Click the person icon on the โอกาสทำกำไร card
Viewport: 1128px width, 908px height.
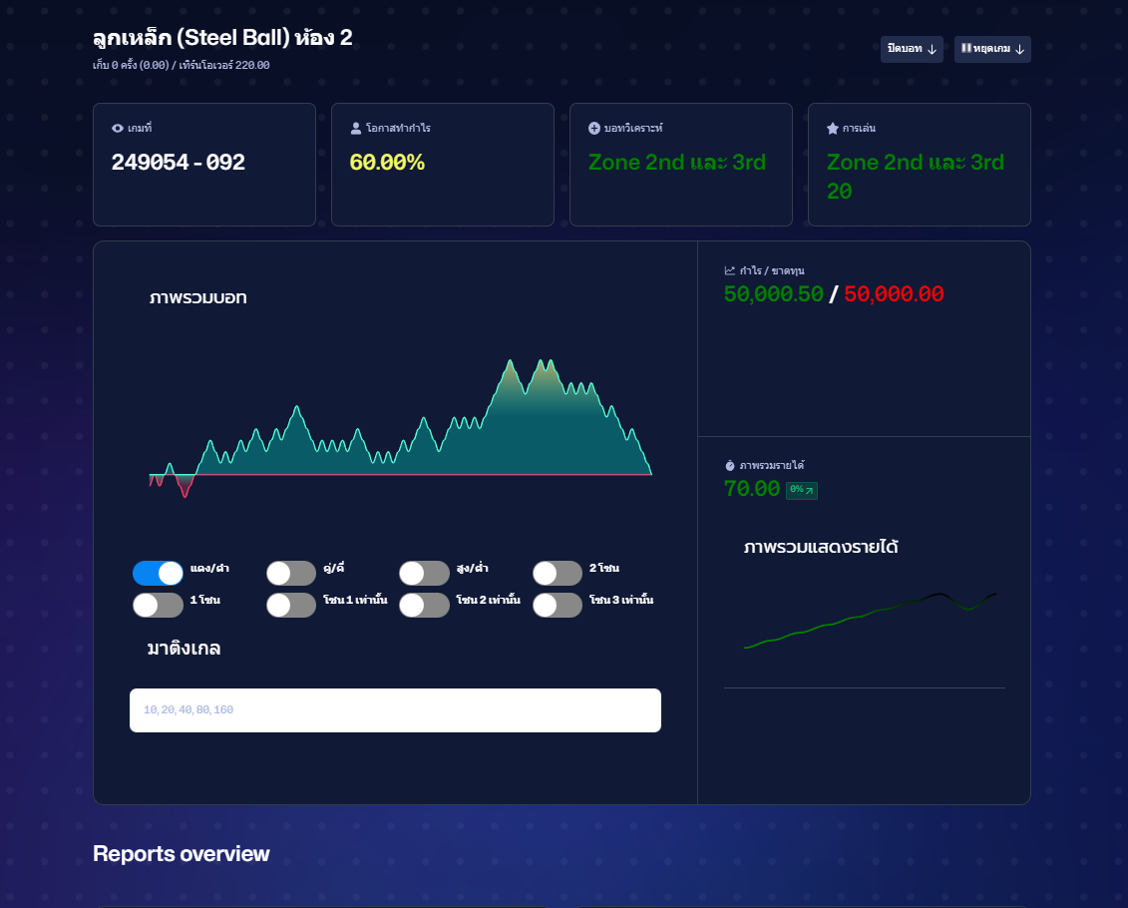[x=355, y=128]
